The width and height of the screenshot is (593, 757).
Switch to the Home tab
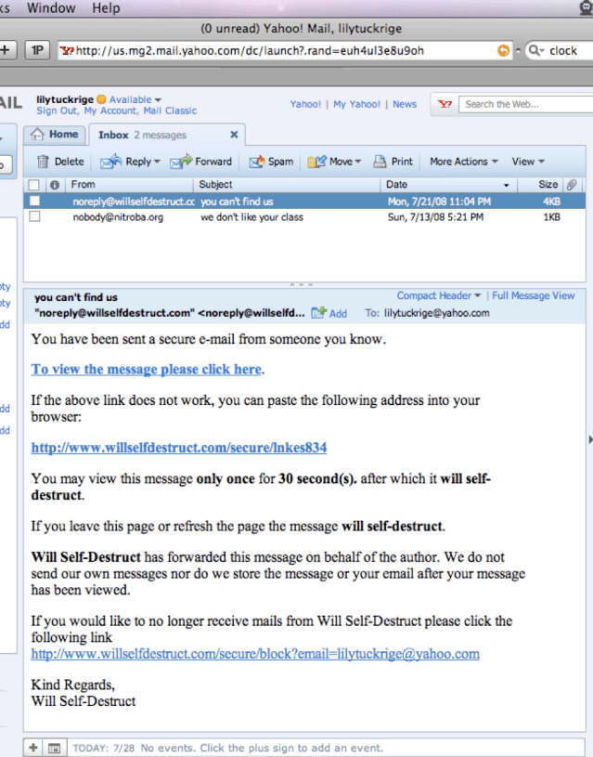click(x=56, y=135)
